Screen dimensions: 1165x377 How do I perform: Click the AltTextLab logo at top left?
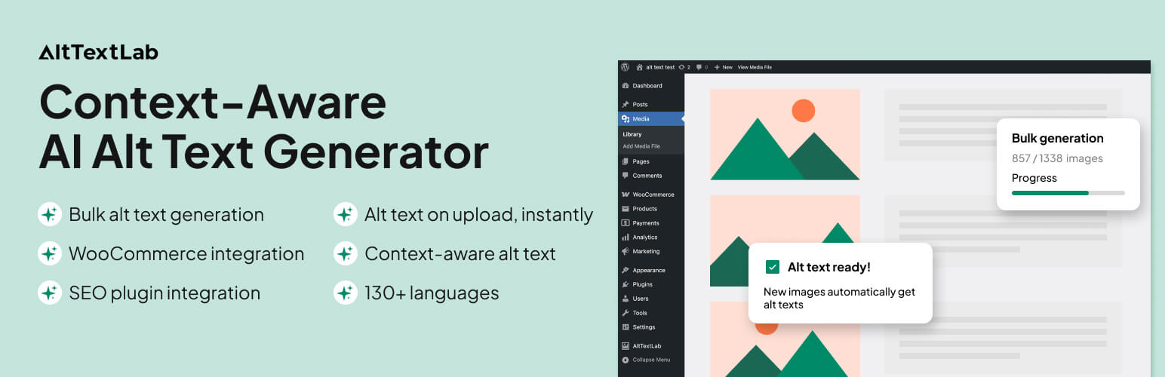(98, 52)
